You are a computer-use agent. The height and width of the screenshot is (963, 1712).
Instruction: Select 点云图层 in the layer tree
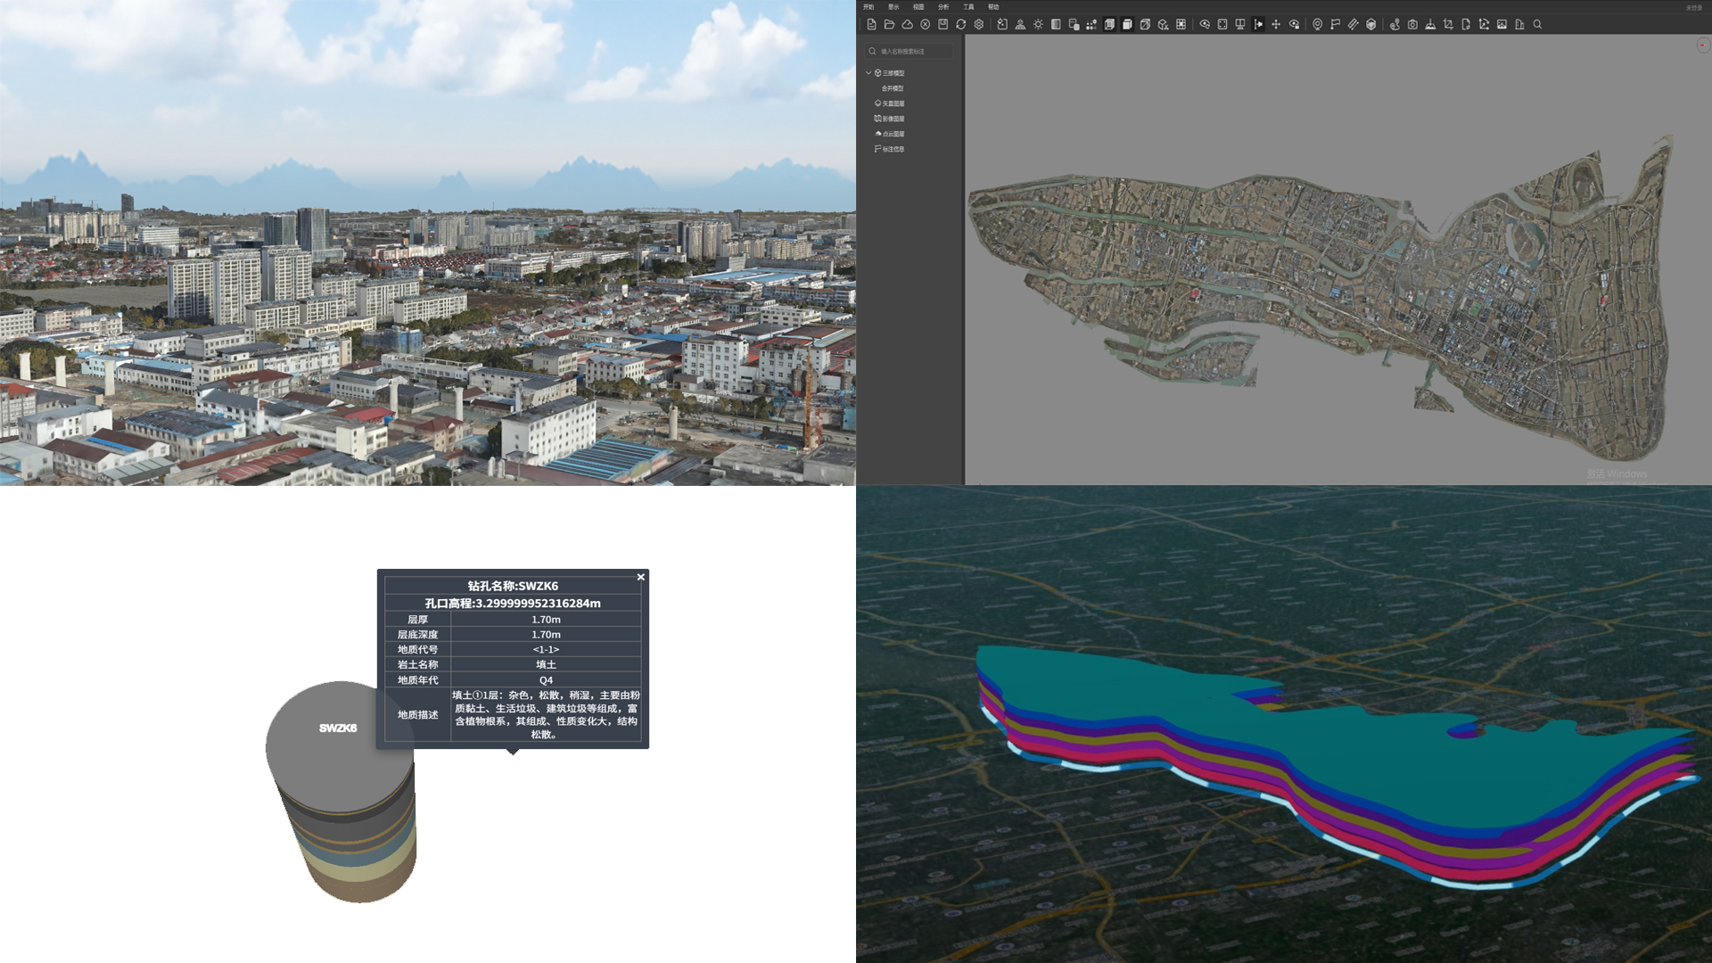point(893,134)
